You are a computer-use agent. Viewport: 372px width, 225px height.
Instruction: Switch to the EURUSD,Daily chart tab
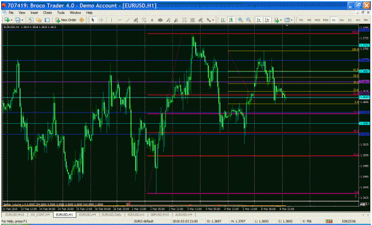point(111,214)
